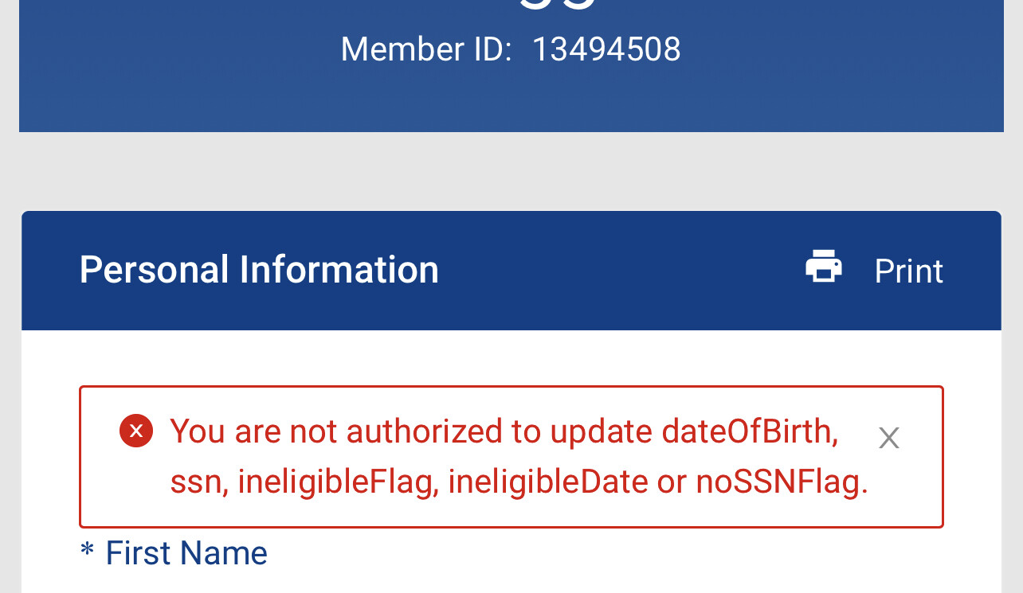
Task: Select the Personal Information heading
Action: tap(259, 270)
